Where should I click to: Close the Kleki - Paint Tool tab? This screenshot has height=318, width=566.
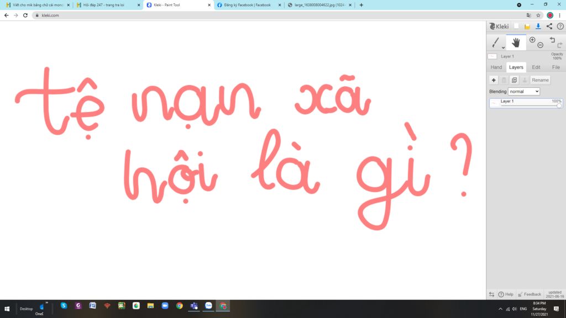pyautogui.click(x=209, y=5)
